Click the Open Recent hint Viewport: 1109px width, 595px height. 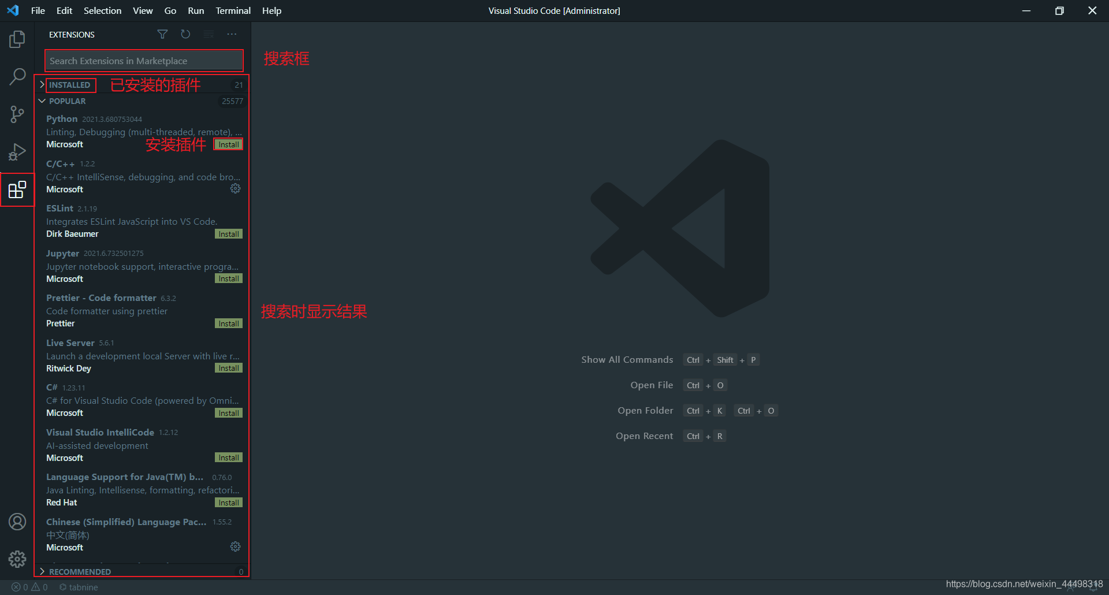[644, 436]
